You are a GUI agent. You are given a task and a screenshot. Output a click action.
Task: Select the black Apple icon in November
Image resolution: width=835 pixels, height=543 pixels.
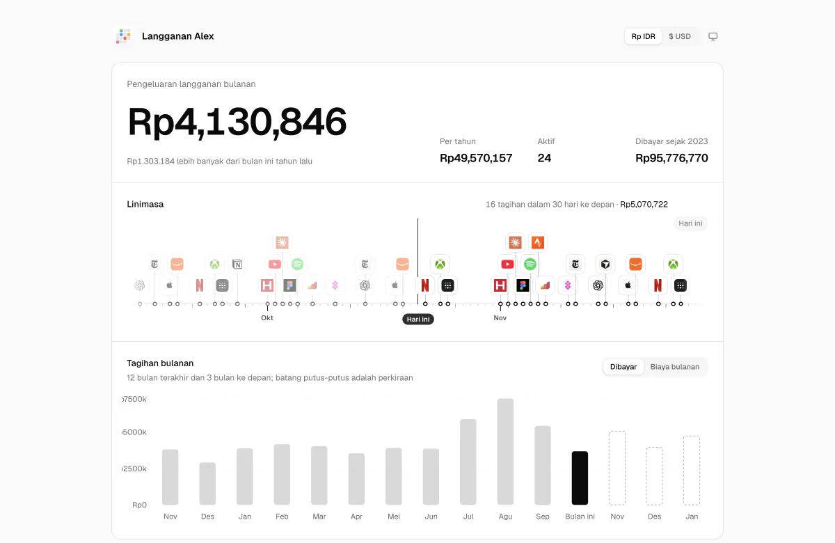[628, 285]
